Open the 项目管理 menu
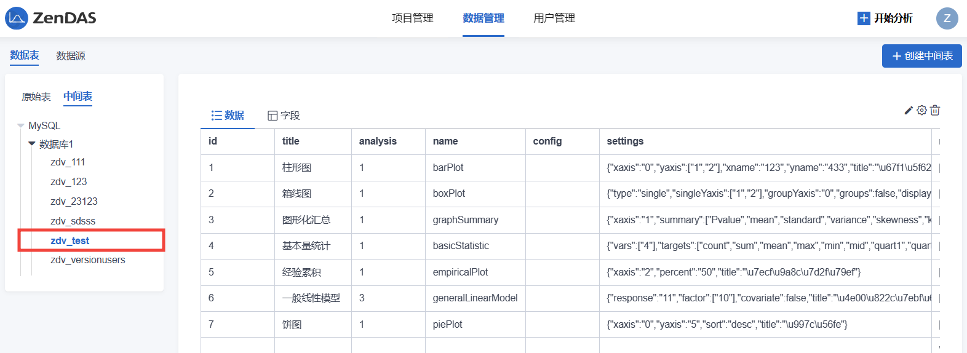This screenshot has height=353, width=967. 412,18
